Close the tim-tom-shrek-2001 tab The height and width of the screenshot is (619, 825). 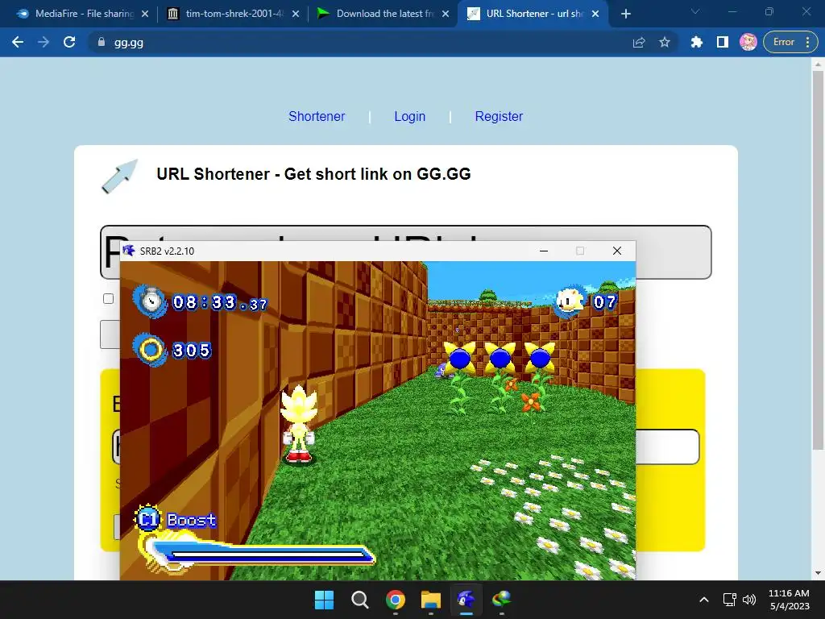tap(296, 14)
